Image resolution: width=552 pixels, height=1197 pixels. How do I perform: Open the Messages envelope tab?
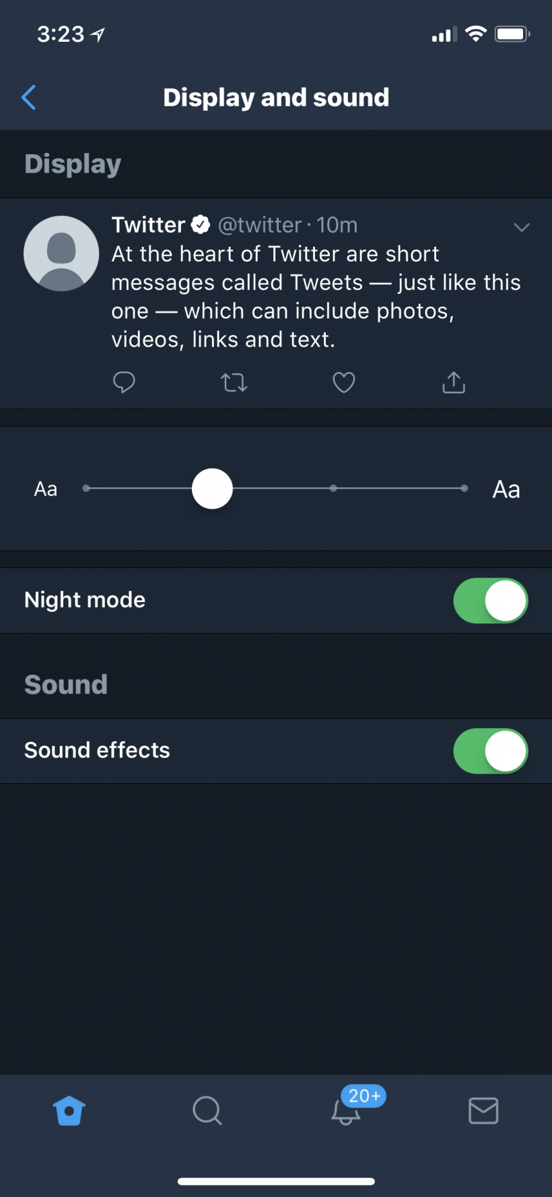(483, 1111)
